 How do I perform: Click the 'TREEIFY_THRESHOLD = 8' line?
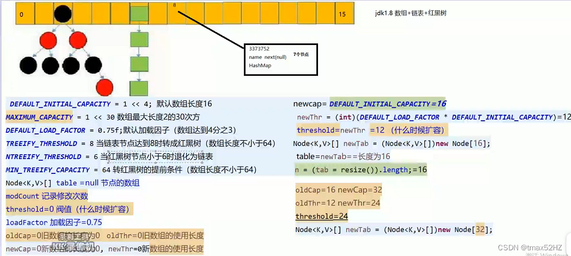(x=140, y=143)
